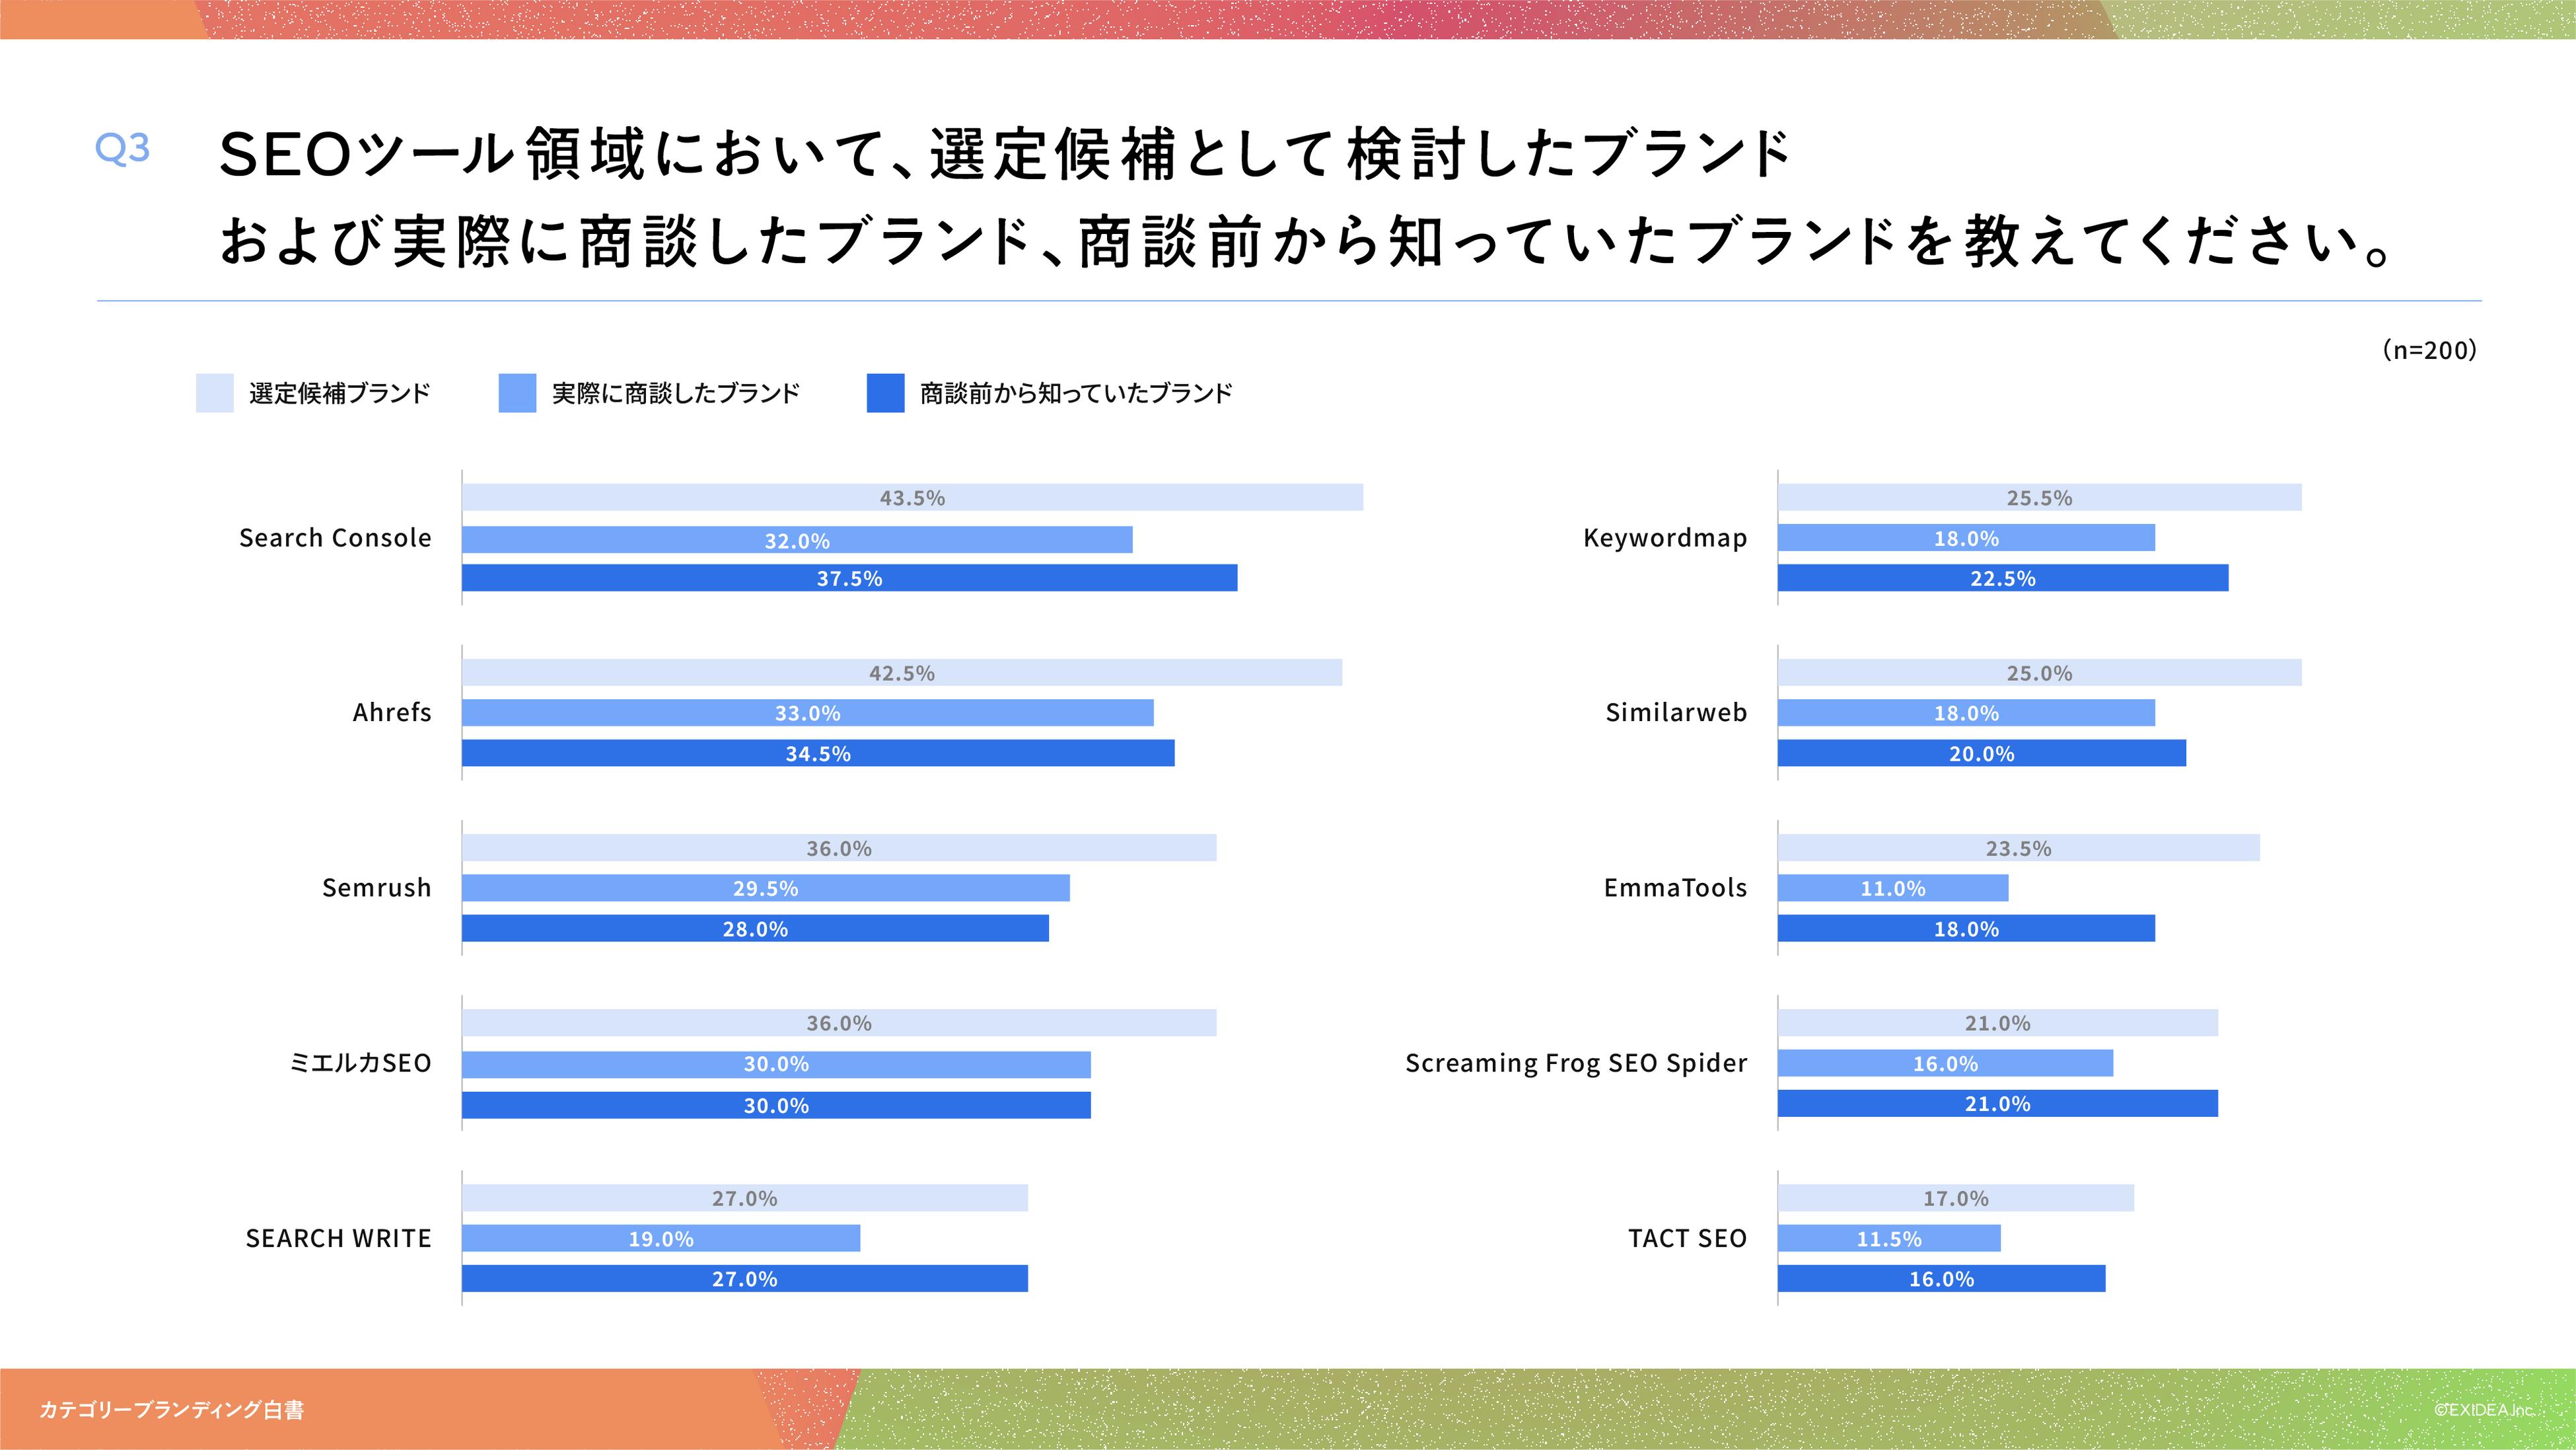This screenshot has height=1450, width=2576.
Task: Click the カテゴリーブランディング白書 footer text
Action: (171, 1410)
